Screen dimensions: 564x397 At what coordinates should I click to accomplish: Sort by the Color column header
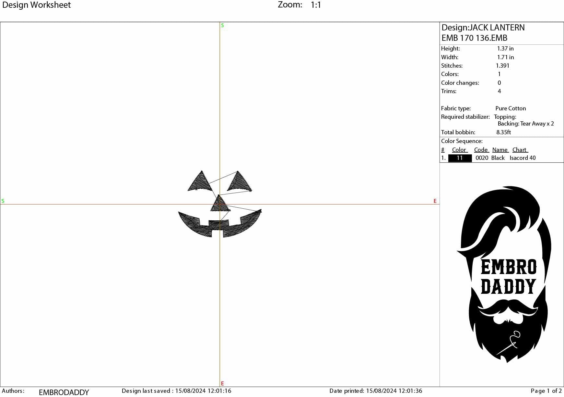459,149
